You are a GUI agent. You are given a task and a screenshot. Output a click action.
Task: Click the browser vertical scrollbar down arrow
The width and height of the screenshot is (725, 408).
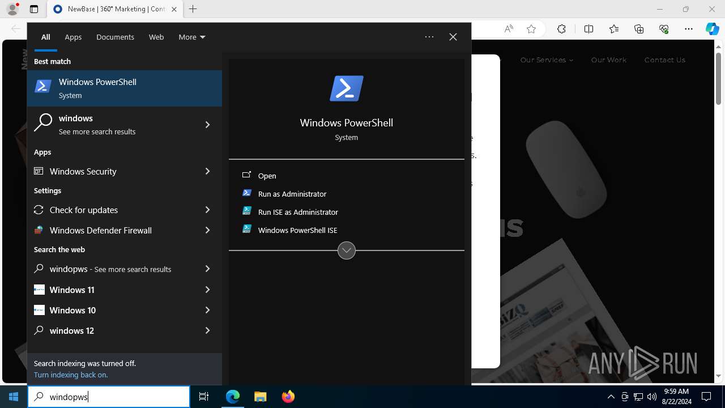coord(719,376)
